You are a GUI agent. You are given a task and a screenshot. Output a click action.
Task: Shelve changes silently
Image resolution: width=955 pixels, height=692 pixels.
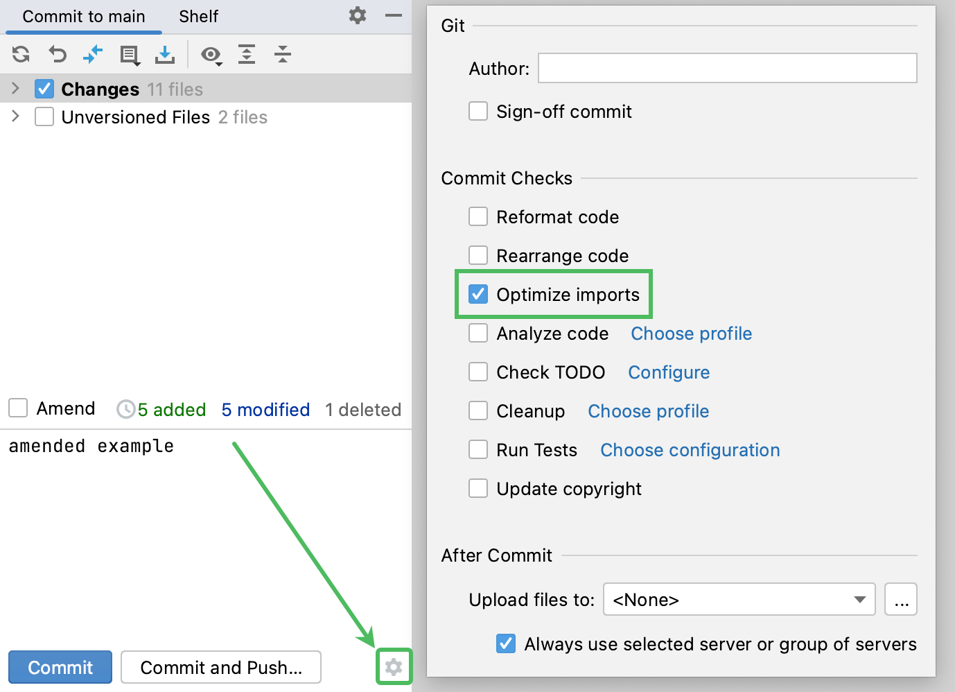pos(165,54)
